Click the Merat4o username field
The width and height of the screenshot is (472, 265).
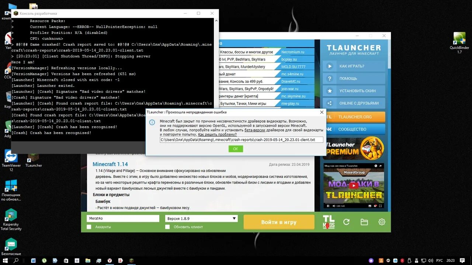click(123, 219)
